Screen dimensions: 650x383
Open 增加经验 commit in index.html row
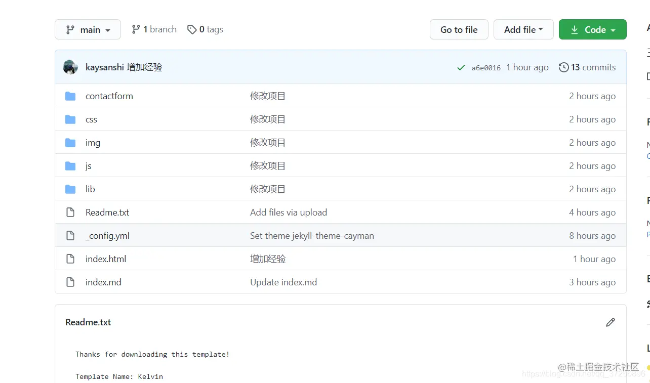268,259
